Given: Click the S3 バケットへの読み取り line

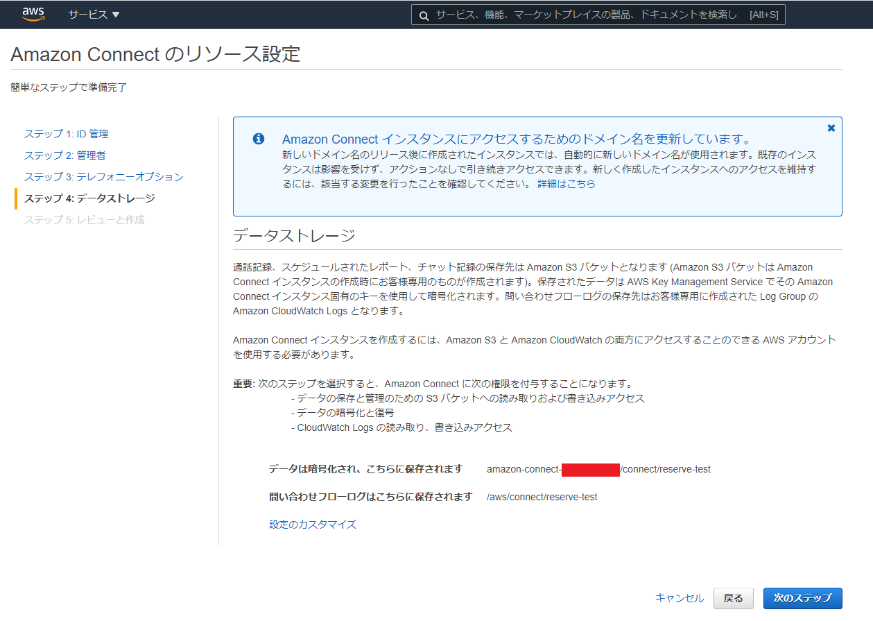Looking at the screenshot, I should click(x=467, y=398).
